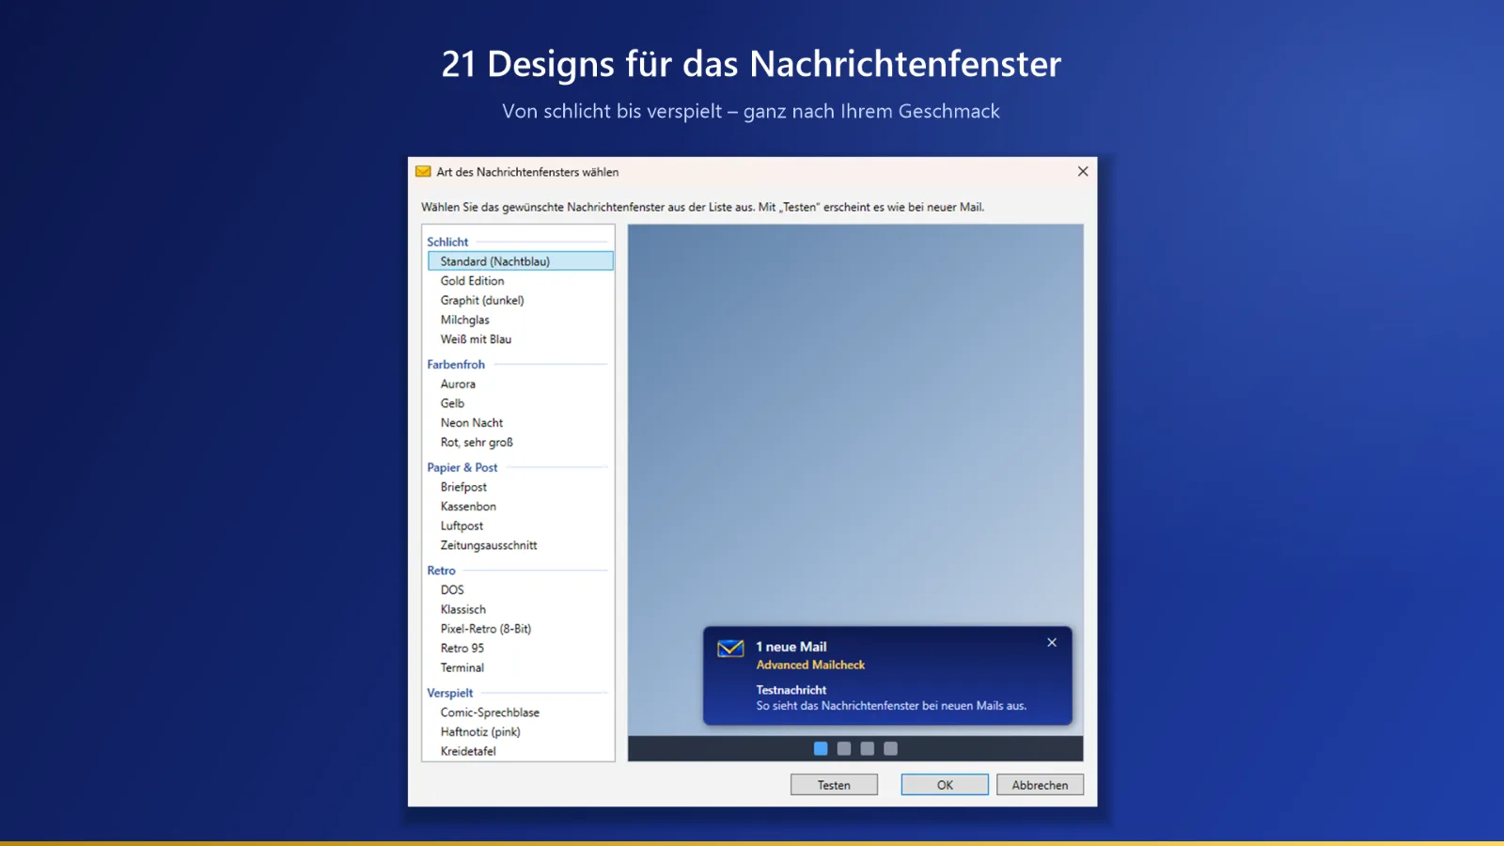This screenshot has height=846, width=1504.
Task: Choose the Zeitungsausschnitt design
Action: pos(520,545)
